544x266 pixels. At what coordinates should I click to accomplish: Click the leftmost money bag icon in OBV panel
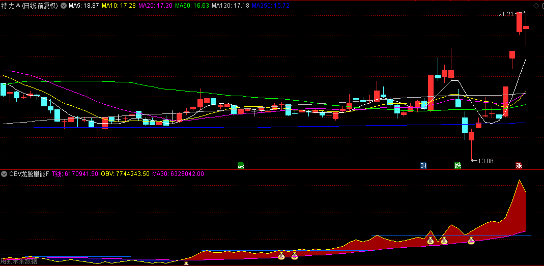(281, 256)
